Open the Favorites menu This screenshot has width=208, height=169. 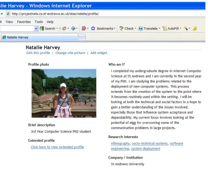pos(24,22)
